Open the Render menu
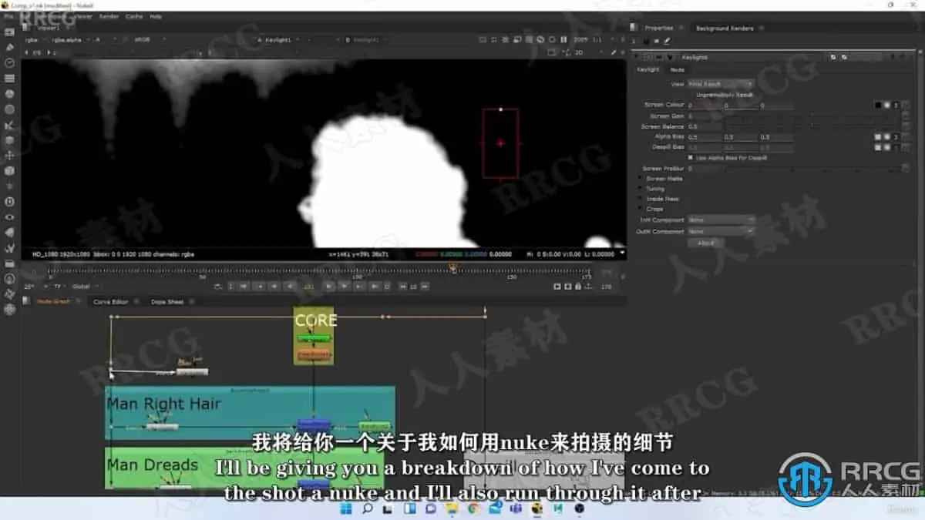 (x=109, y=16)
